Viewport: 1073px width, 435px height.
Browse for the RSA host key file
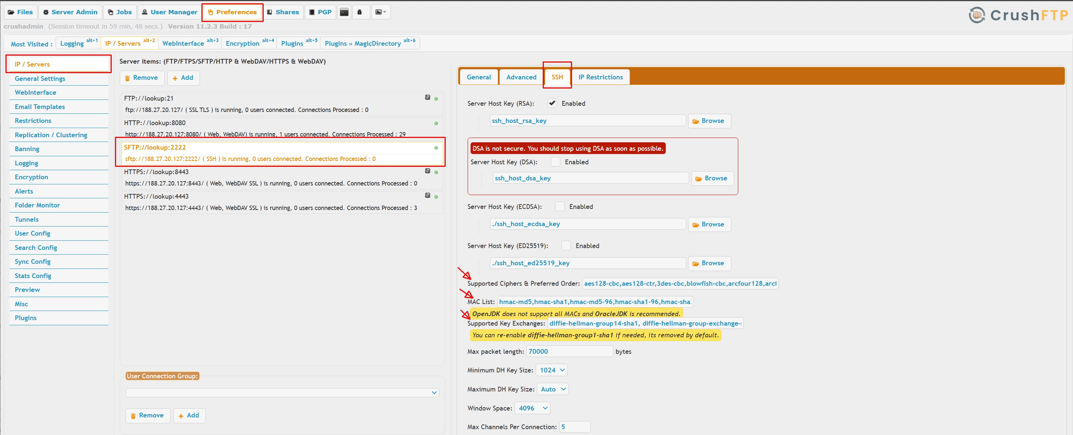click(709, 121)
